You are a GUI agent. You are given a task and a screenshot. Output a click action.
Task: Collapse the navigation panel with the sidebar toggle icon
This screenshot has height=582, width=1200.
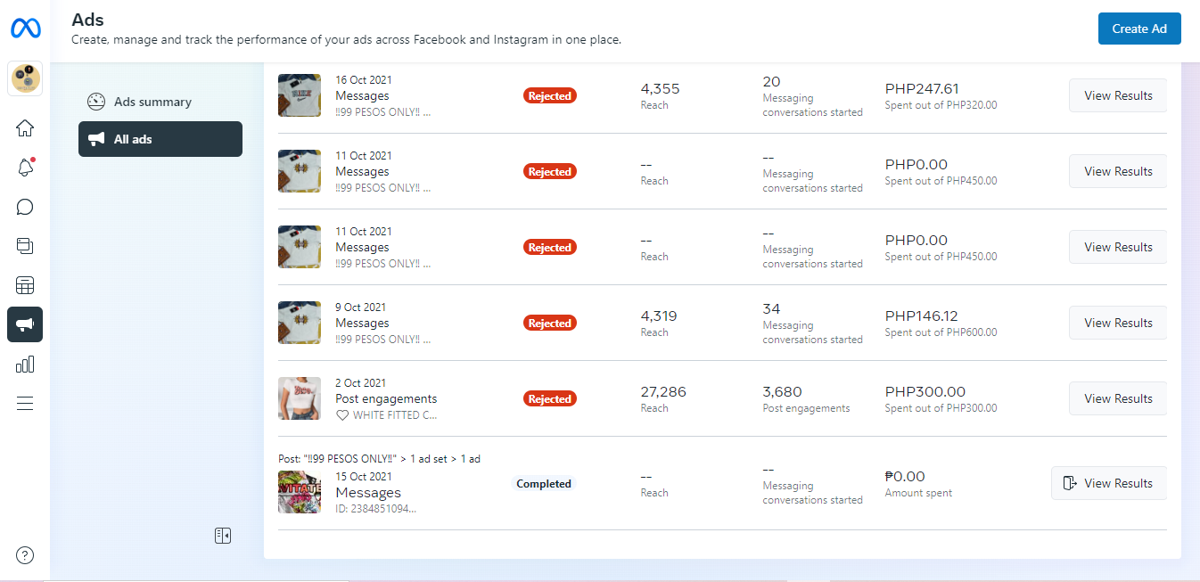click(x=223, y=536)
